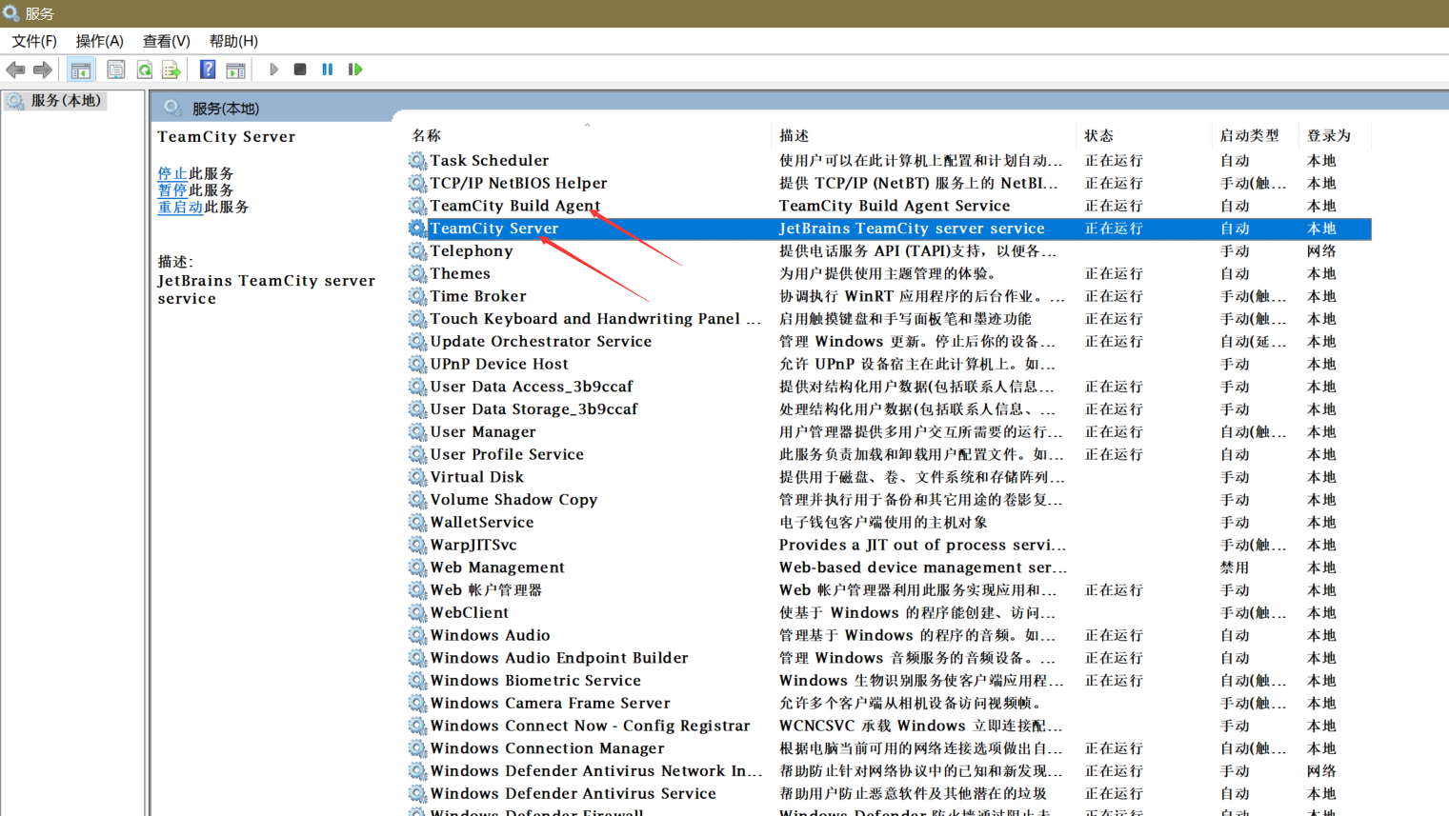
Task: Select the WebClient service row
Action: (x=889, y=612)
